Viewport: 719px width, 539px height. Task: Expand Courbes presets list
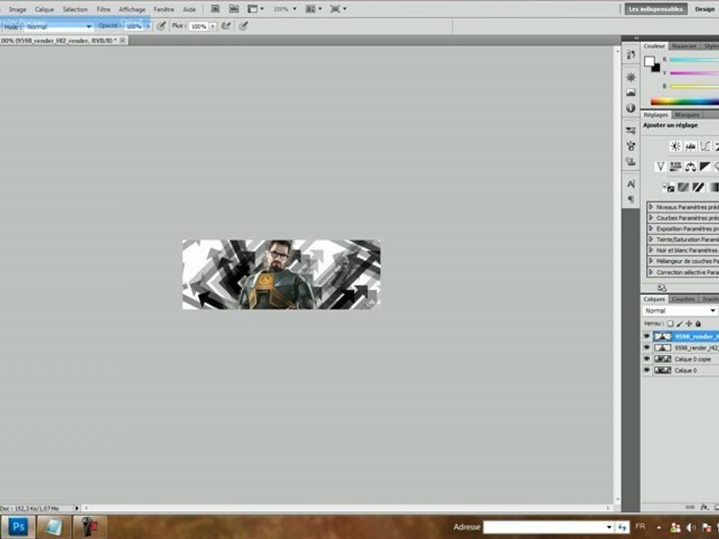(x=651, y=218)
